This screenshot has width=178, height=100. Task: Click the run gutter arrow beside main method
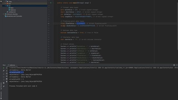pos(51,3)
